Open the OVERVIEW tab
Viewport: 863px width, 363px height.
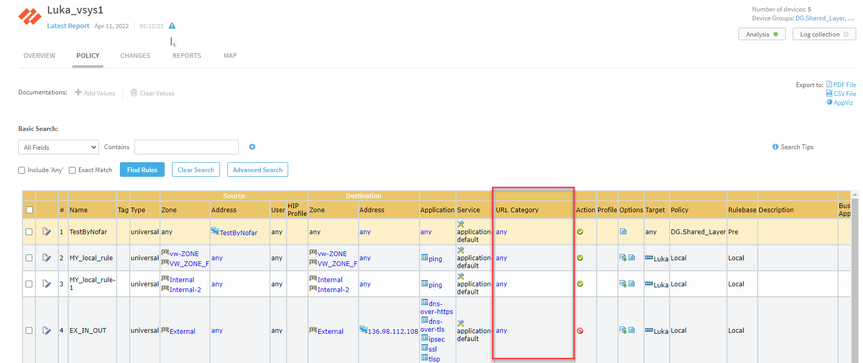pos(39,56)
